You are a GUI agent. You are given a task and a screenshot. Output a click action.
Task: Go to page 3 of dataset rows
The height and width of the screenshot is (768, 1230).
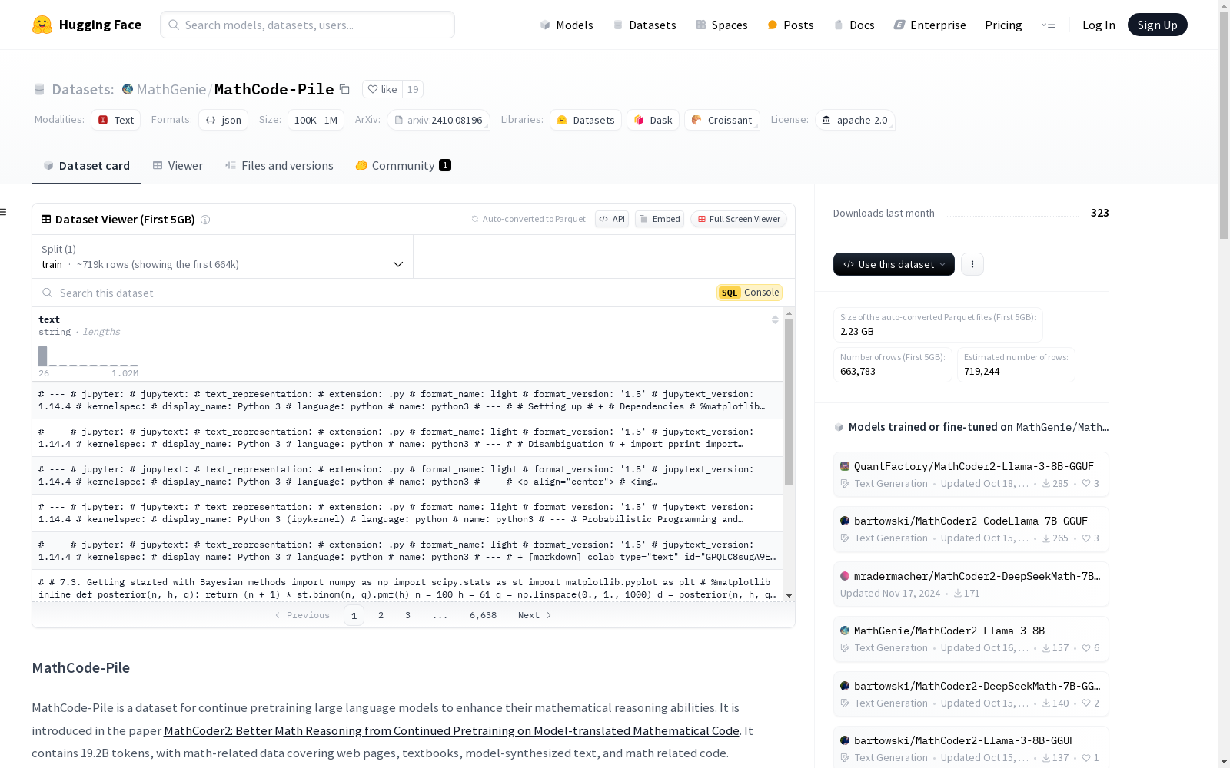pyautogui.click(x=407, y=615)
